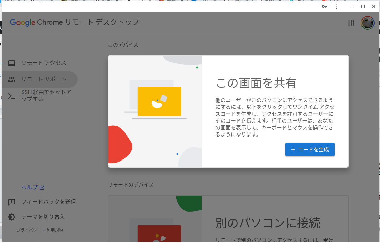Close the remote desktop window

coord(374,7)
